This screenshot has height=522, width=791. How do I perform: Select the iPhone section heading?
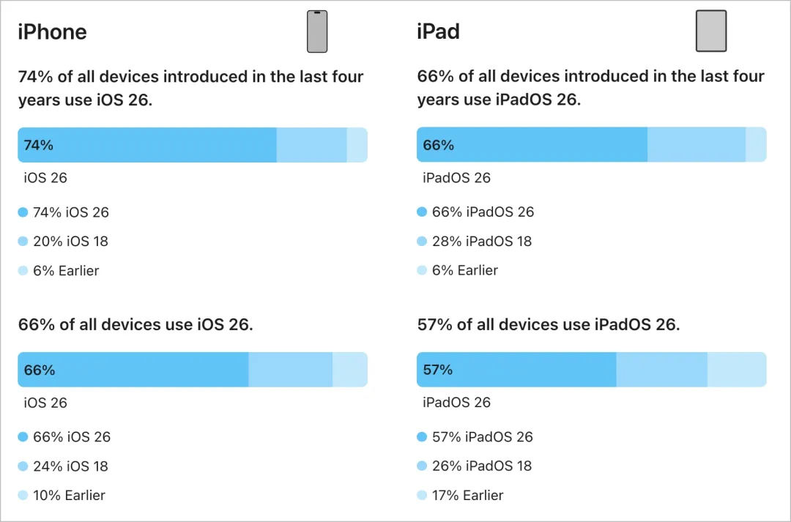pos(52,31)
